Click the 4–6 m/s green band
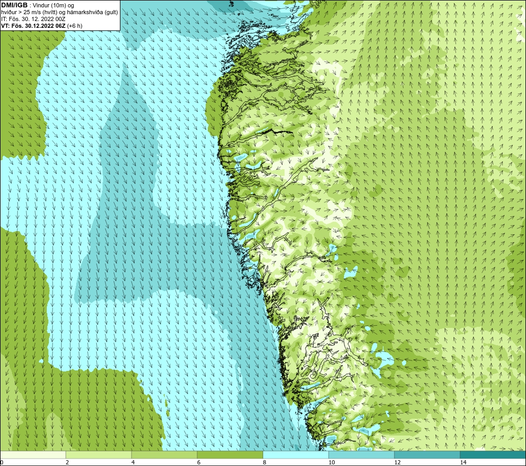Image resolution: width=526 pixels, height=466 pixels. 164,454
